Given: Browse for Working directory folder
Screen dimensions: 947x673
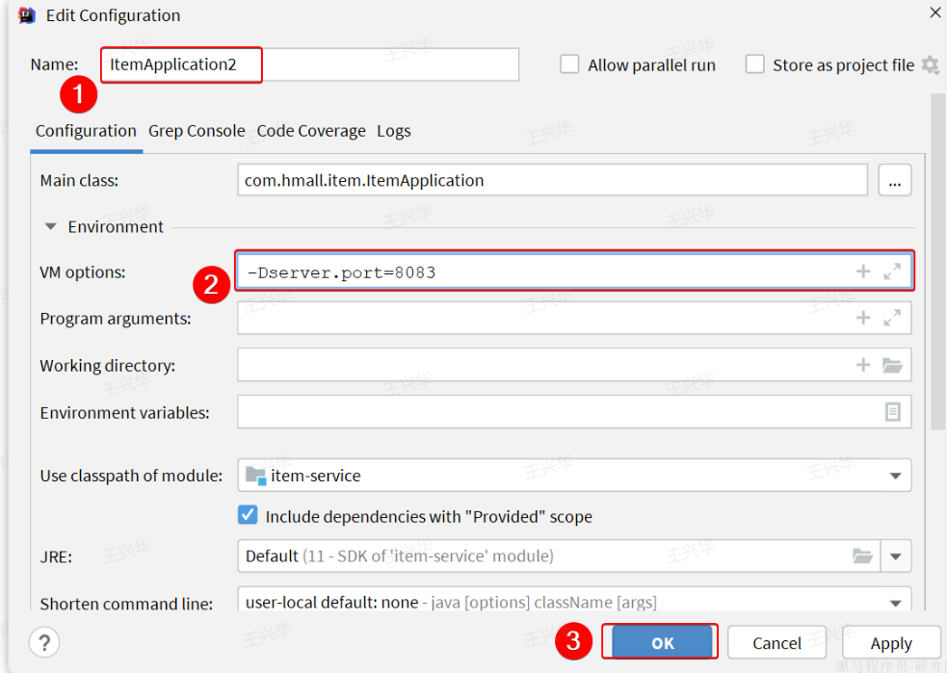Looking at the screenshot, I should pos(892,365).
